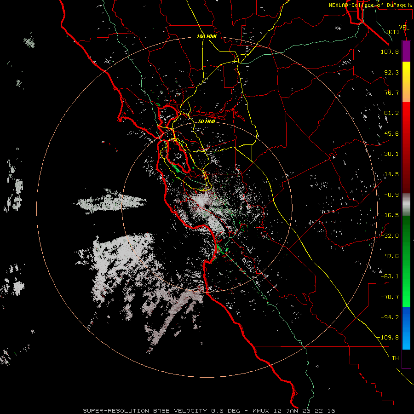Image resolution: width=414 pixels, height=414 pixels.
Task: Click the TH threshold label
Action: coord(395,358)
